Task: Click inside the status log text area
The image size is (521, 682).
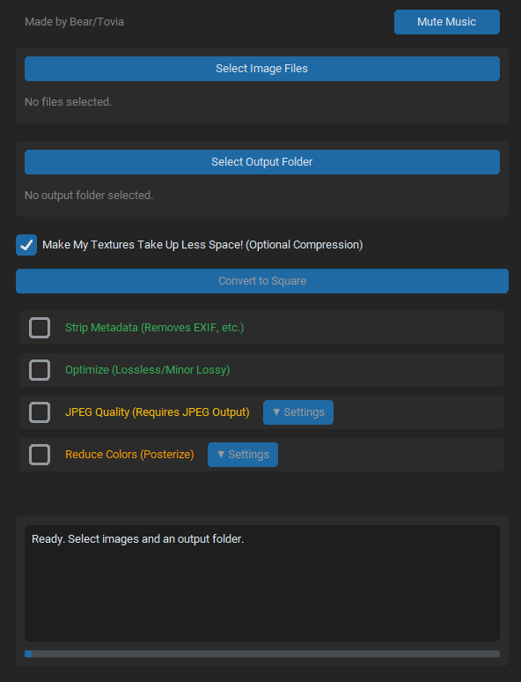Action: pyautogui.click(x=262, y=582)
